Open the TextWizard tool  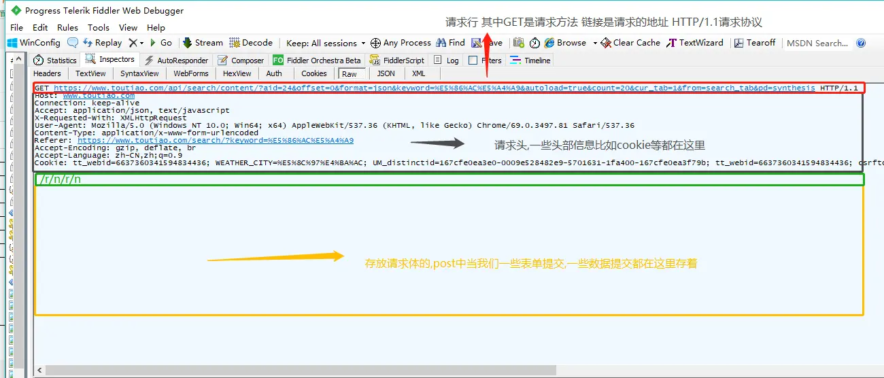695,43
